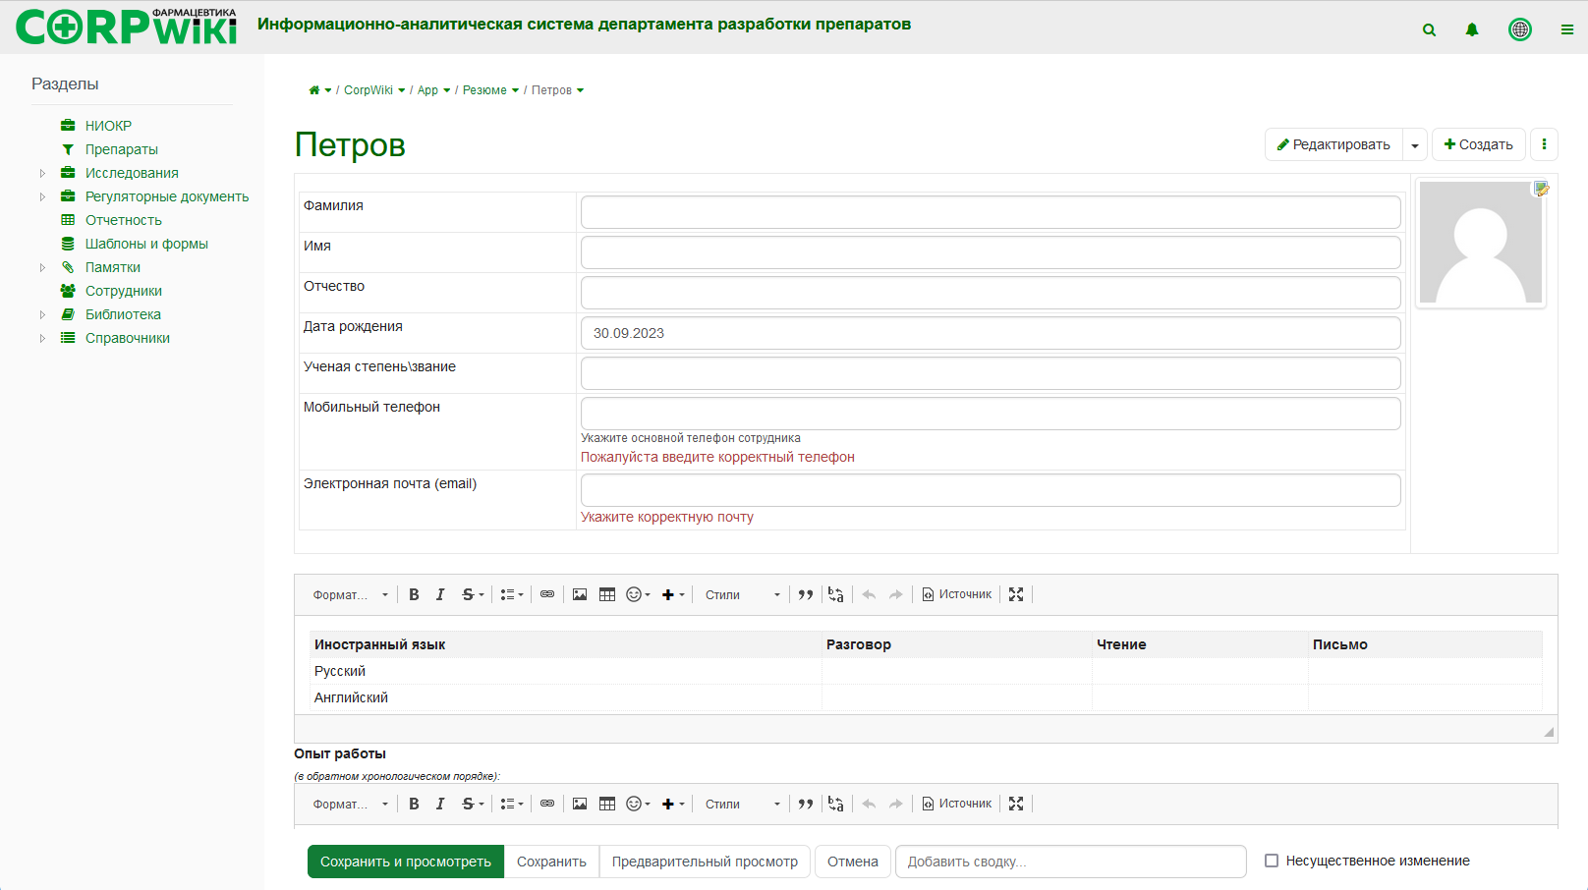This screenshot has width=1588, height=890.
Task: Open the plus insert menu in the language editor
Action: tap(673, 594)
